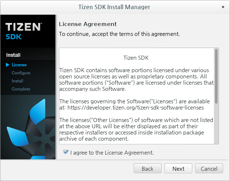Cancel the SDK installation

point(209,169)
